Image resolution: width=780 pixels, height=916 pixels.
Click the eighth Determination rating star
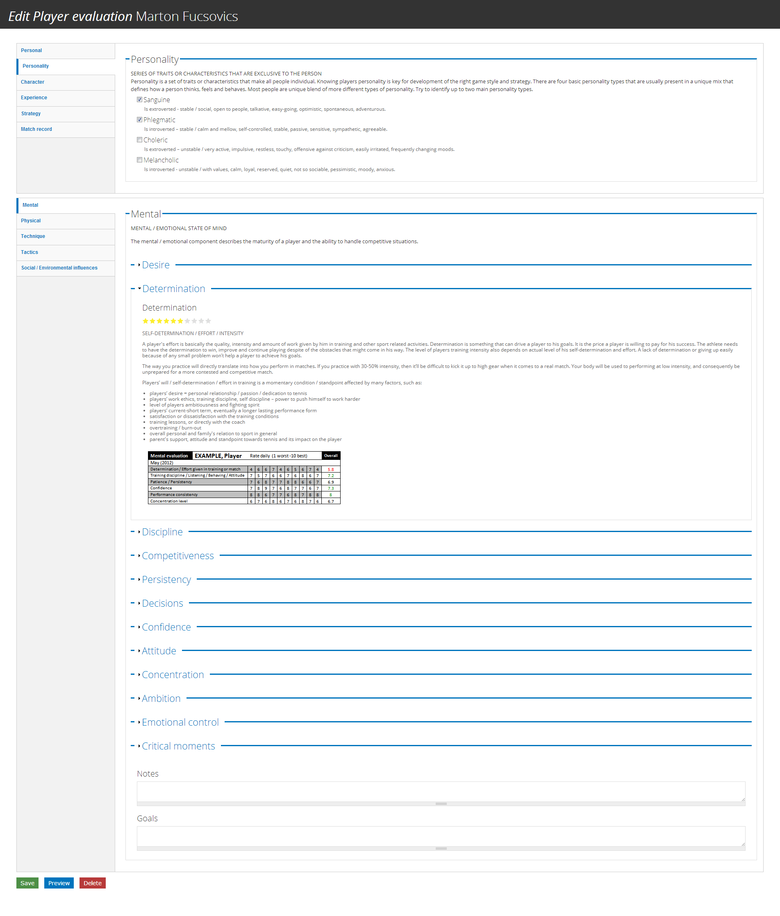pyautogui.click(x=194, y=321)
